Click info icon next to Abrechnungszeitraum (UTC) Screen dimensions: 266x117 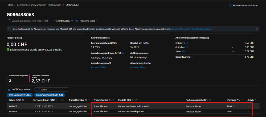[123, 53]
